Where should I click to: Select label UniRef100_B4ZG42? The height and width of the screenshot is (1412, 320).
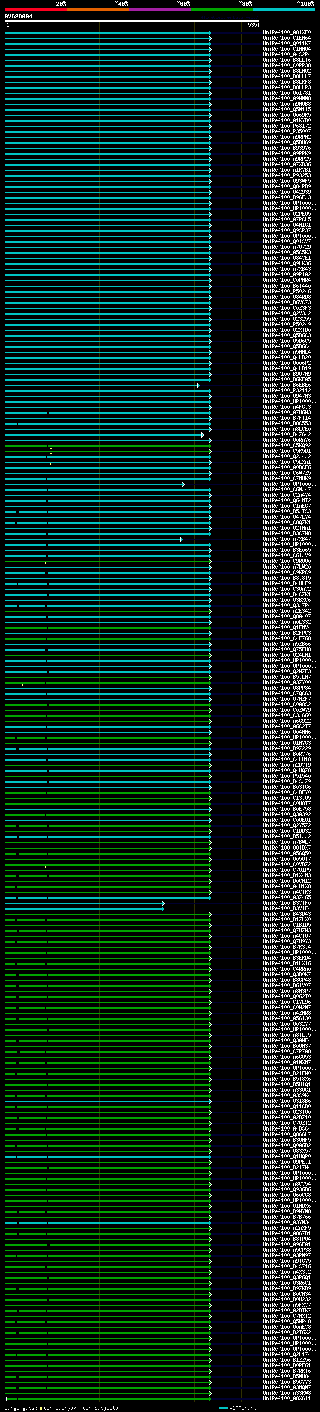tap(287, 435)
